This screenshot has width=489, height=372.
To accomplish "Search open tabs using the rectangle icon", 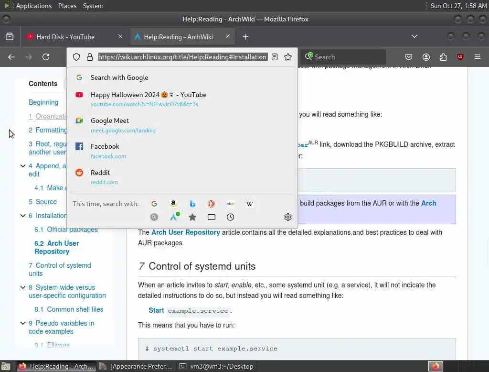I will 212,217.
